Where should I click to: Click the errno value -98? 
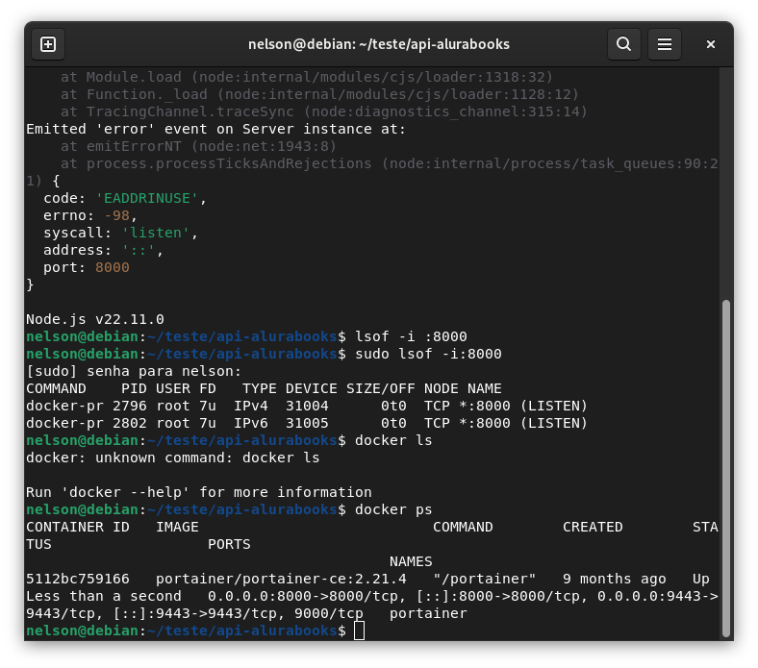[117, 215]
